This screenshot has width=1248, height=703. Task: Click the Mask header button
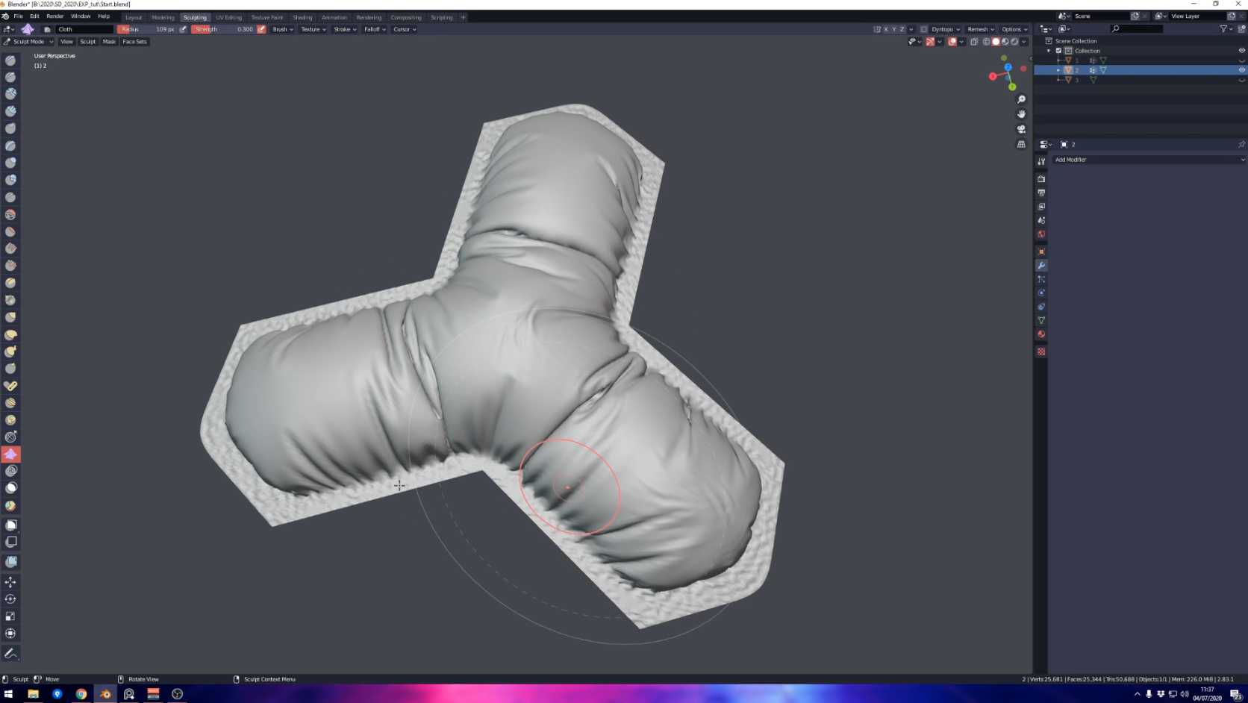(x=109, y=42)
